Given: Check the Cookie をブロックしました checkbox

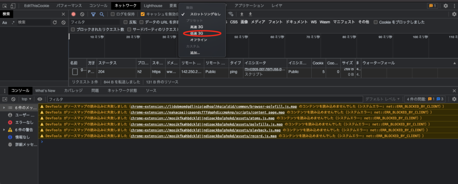Looking at the screenshot, I should (376, 22).
